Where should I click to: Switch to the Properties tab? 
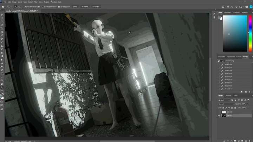coord(222,57)
